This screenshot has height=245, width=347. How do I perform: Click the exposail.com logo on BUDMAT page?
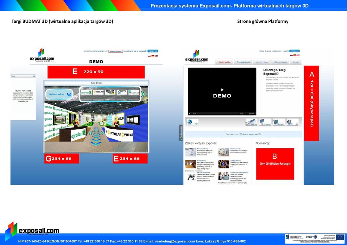pyautogui.click(x=42, y=55)
